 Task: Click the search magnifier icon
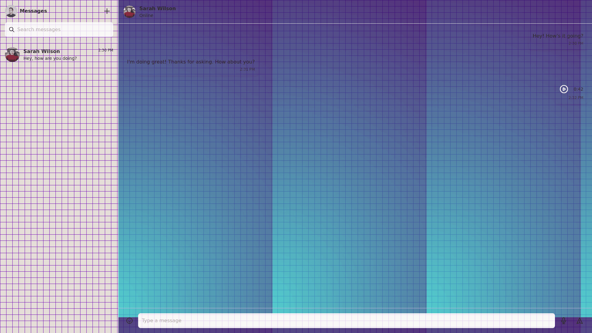click(12, 30)
